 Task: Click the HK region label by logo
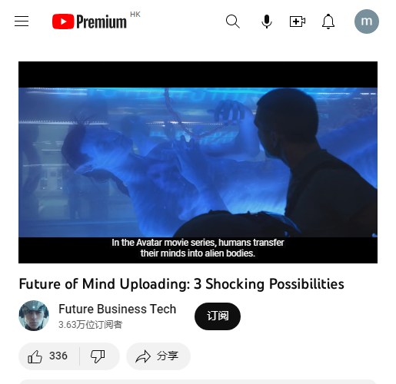click(135, 15)
